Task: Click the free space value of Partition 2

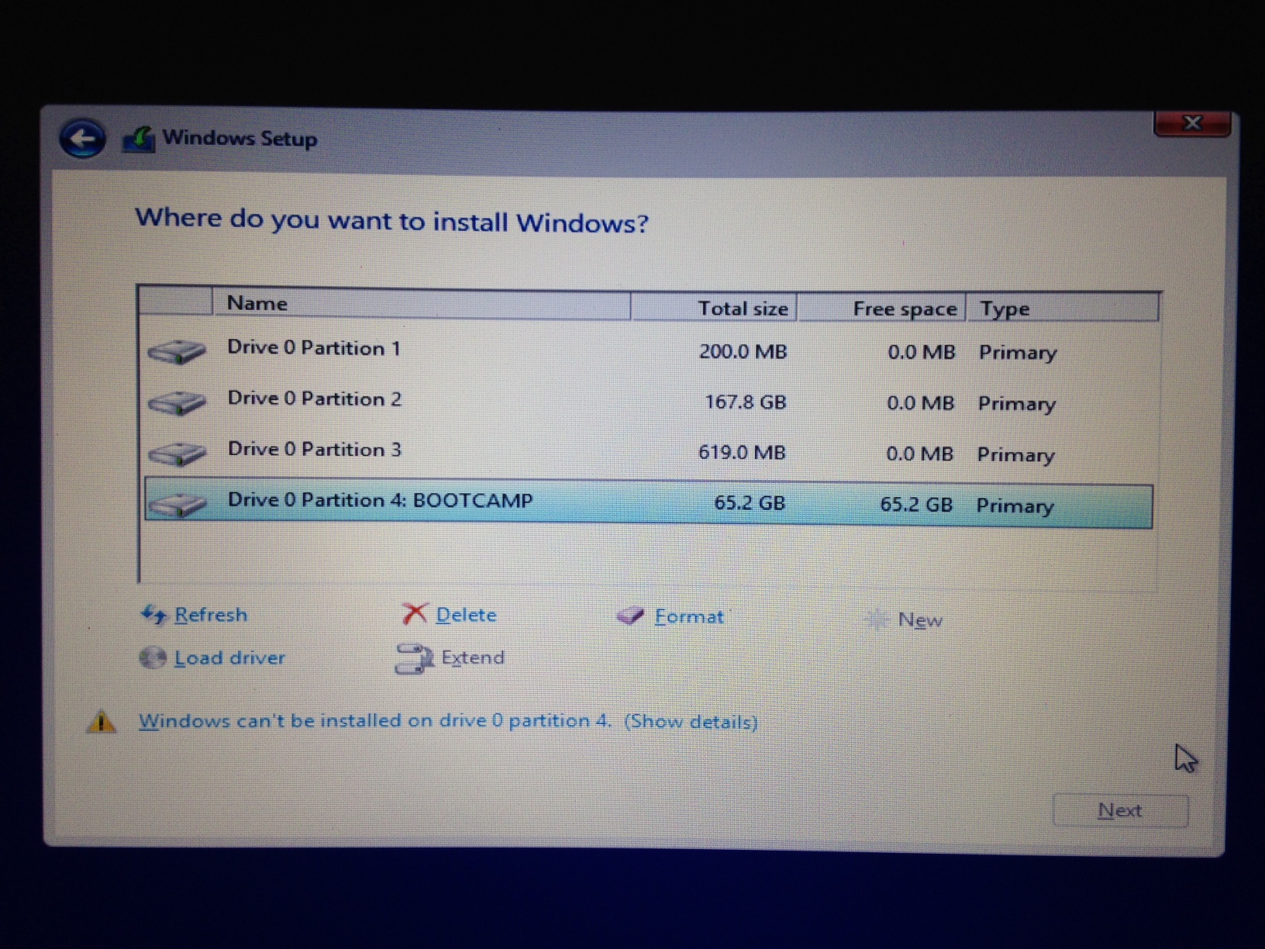Action: point(920,403)
